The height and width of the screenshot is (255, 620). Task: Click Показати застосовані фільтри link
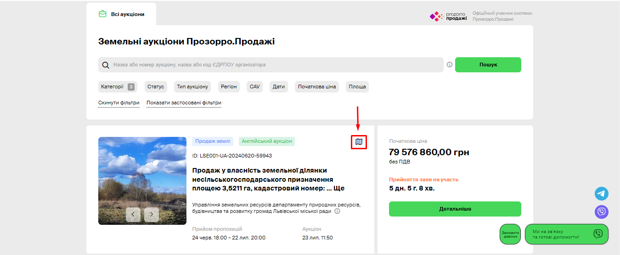point(184,103)
